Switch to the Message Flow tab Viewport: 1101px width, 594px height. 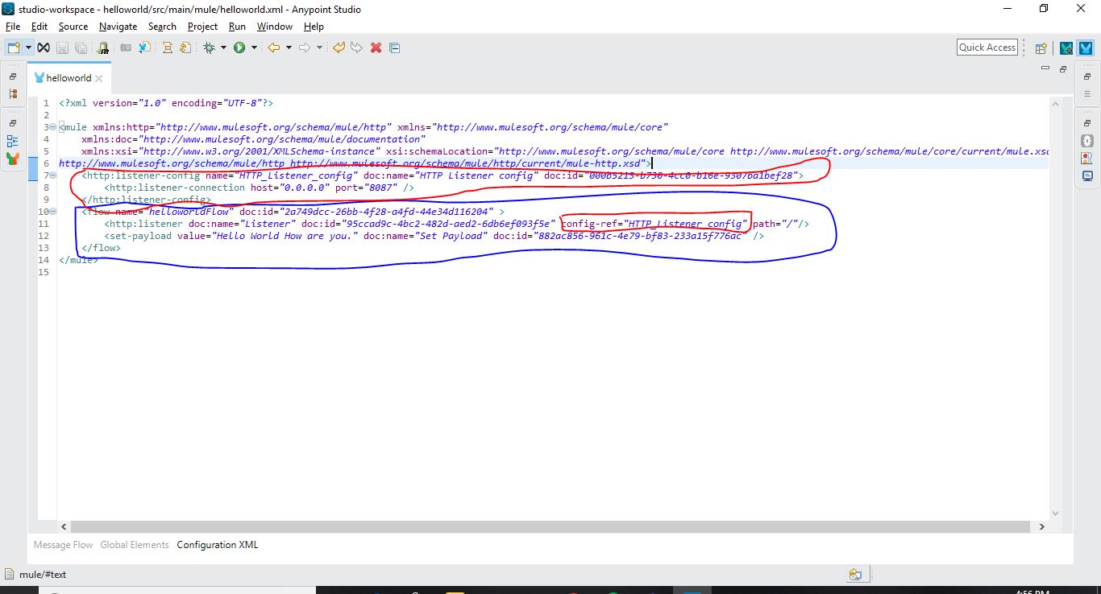coord(63,545)
